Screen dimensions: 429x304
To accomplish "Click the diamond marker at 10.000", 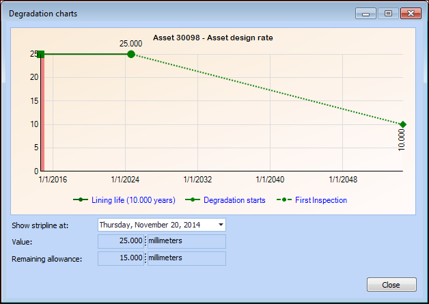I will coord(403,124).
